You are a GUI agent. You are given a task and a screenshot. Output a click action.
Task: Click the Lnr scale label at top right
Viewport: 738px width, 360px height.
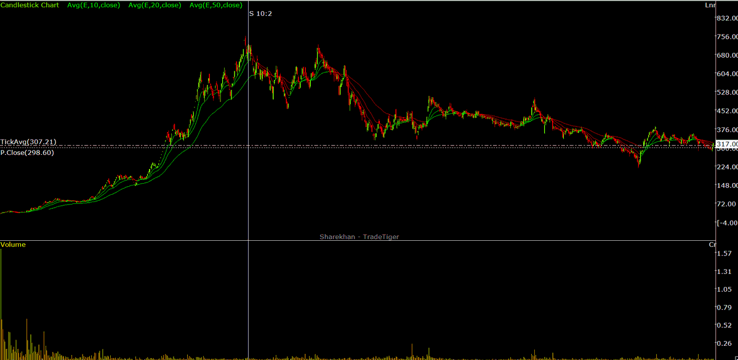[x=710, y=5]
